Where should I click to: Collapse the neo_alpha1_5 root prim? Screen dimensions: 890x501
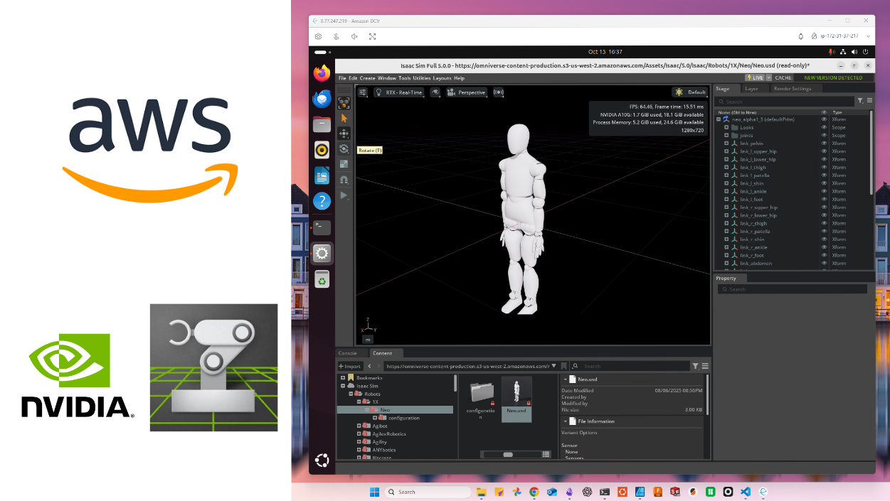click(x=719, y=119)
